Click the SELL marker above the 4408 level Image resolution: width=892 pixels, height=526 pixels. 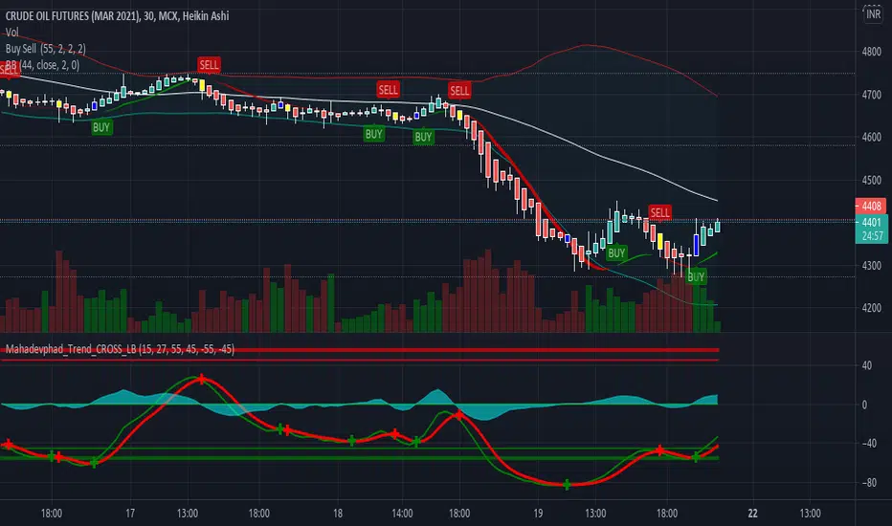[x=659, y=212]
